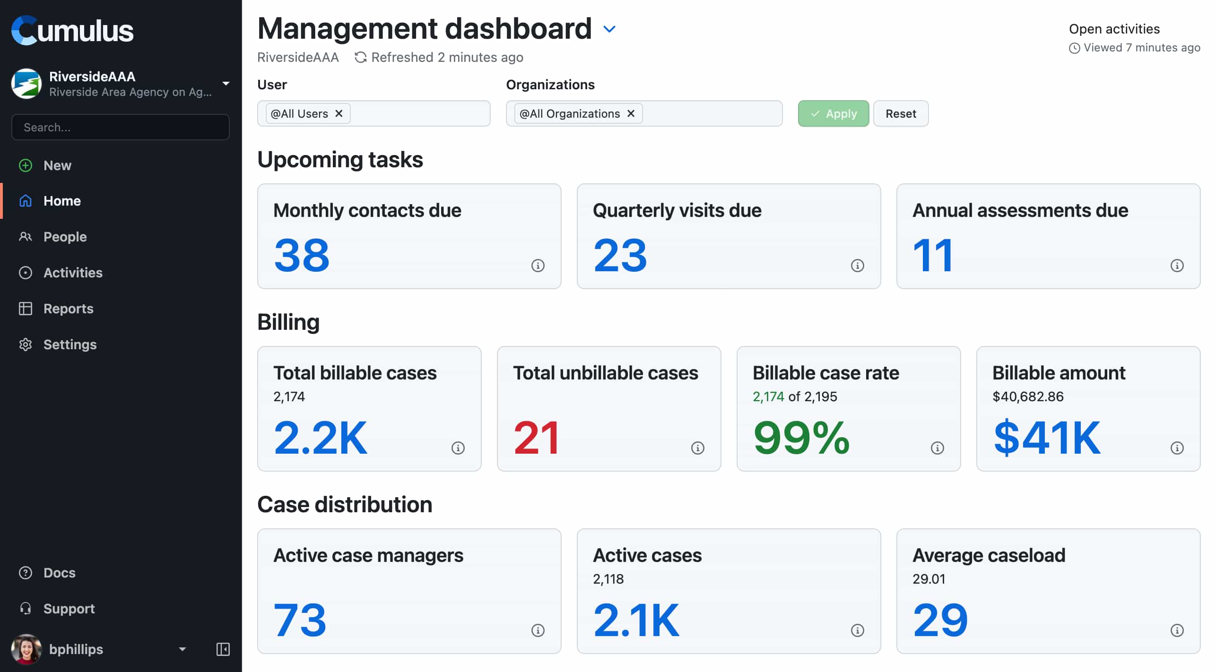Remove the All Users filter chip
The width and height of the screenshot is (1216, 672).
point(339,113)
